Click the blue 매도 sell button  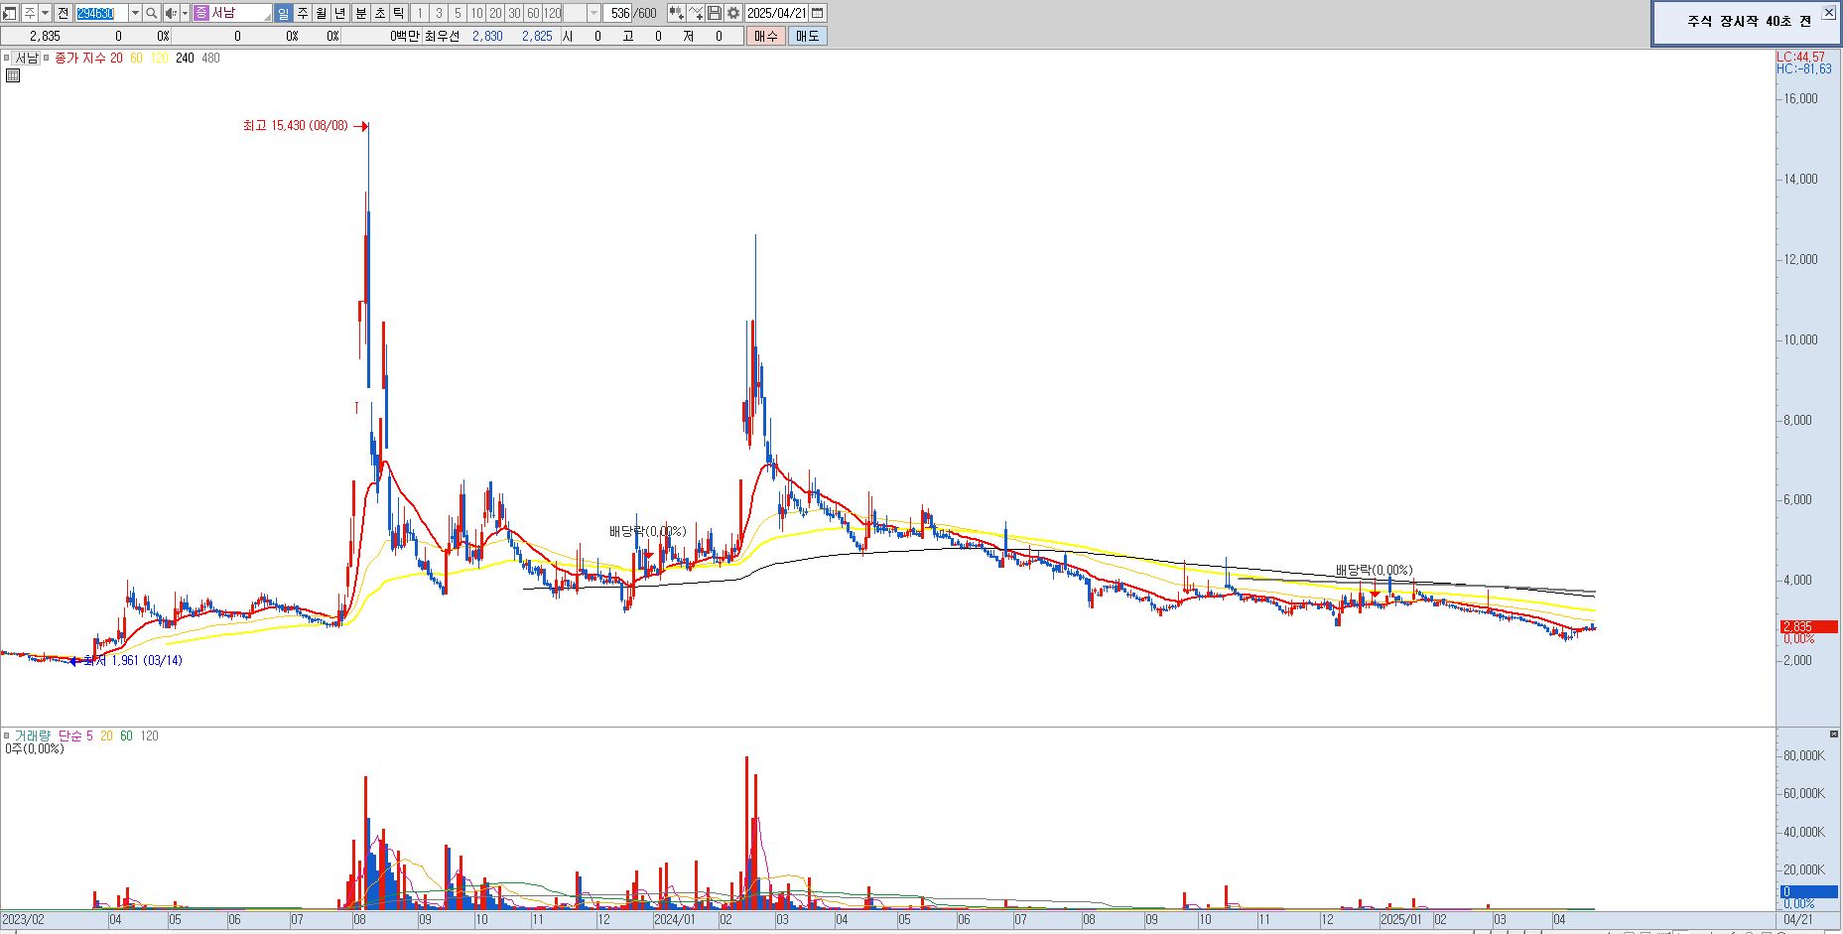tap(808, 36)
